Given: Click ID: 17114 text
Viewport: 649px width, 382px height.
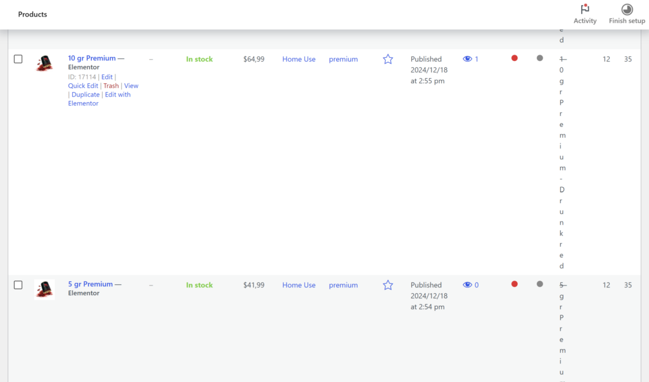Looking at the screenshot, I should tap(82, 77).
